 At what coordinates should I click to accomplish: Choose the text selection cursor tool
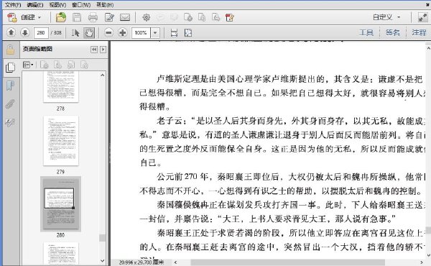(x=75, y=33)
